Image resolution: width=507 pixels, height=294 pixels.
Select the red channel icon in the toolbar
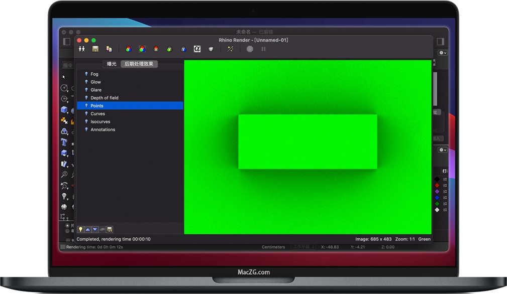pyautogui.click(x=156, y=49)
